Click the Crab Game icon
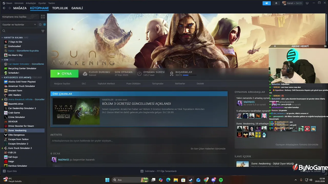 tap(6, 113)
